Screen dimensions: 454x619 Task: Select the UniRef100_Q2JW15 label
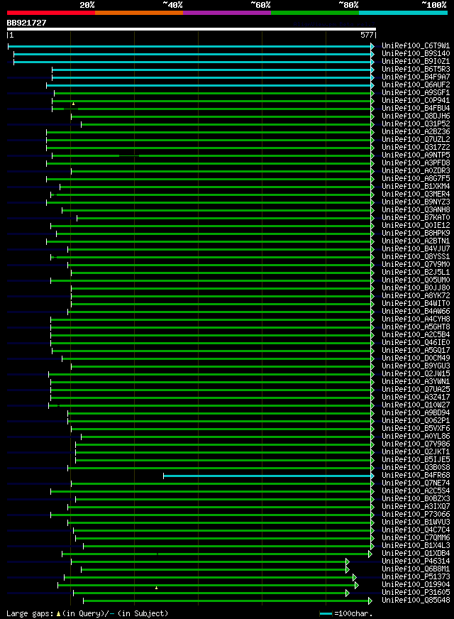(x=416, y=374)
